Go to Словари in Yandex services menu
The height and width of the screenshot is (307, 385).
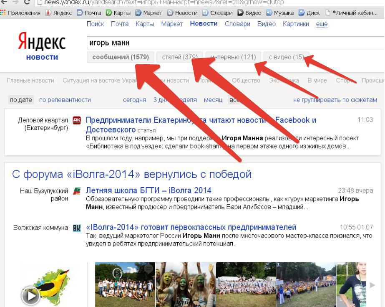coord(237,24)
